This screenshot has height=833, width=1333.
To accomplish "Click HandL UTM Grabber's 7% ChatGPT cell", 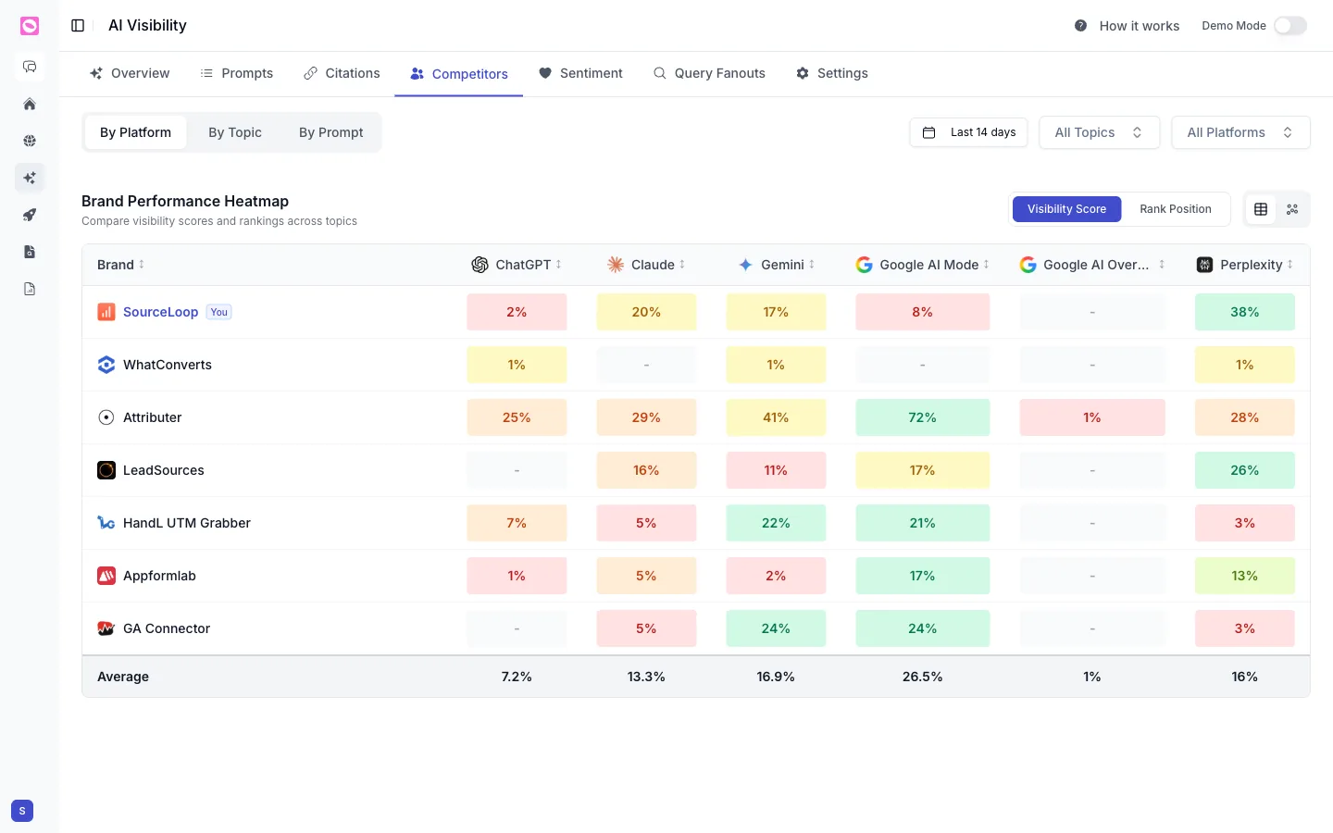I will tap(517, 523).
